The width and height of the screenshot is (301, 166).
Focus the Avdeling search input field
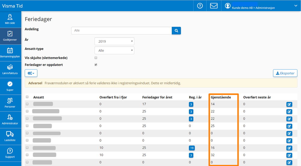pos(121,30)
